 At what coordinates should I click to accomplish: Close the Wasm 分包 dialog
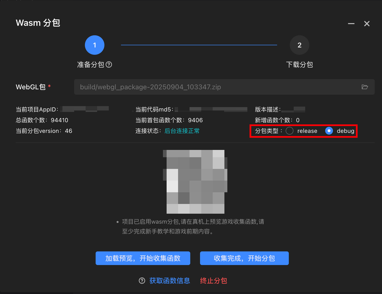coord(367,24)
